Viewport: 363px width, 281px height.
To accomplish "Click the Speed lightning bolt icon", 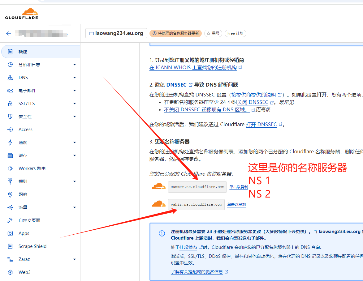I will (10, 143).
